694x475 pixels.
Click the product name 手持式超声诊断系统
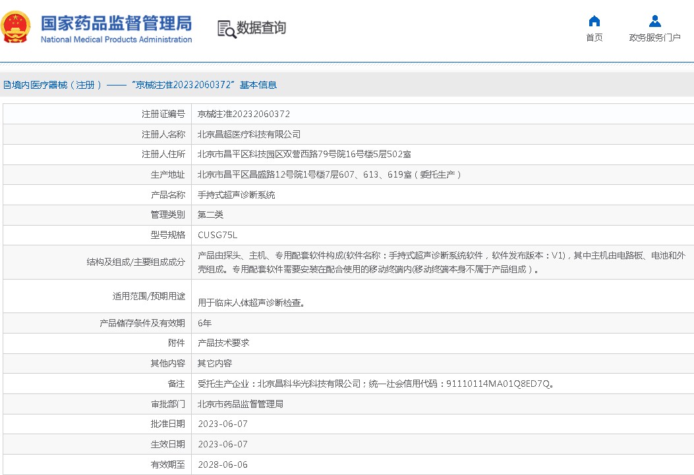tap(237, 195)
